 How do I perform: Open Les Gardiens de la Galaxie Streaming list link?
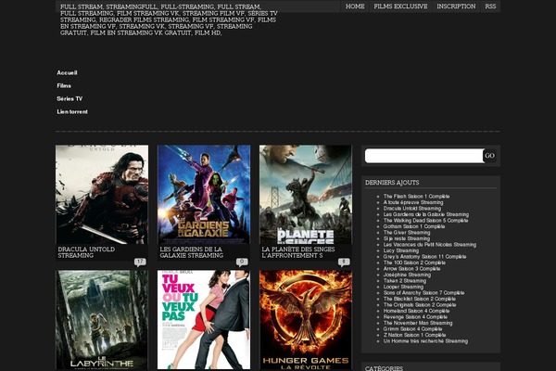click(426, 214)
